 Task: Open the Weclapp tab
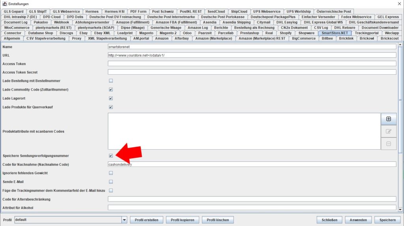tap(392, 33)
